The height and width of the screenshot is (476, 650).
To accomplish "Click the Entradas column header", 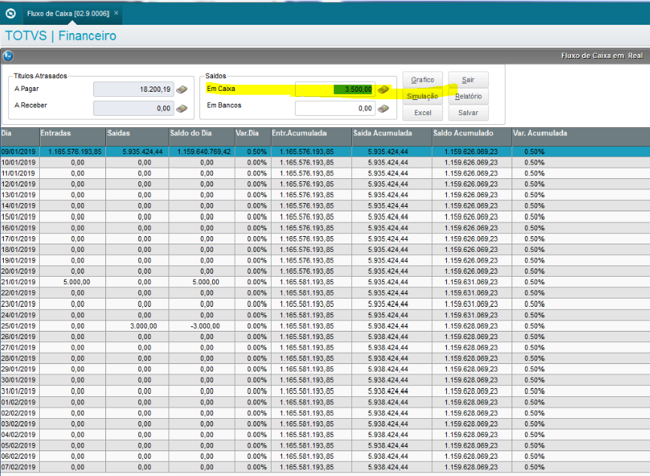I will point(72,137).
